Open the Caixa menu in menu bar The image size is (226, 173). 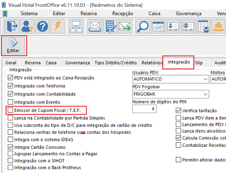point(154,14)
